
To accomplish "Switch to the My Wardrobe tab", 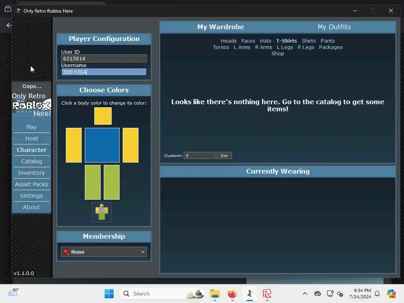I will (x=221, y=27).
